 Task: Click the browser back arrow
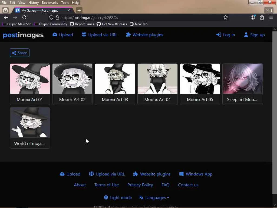click(x=6, y=18)
